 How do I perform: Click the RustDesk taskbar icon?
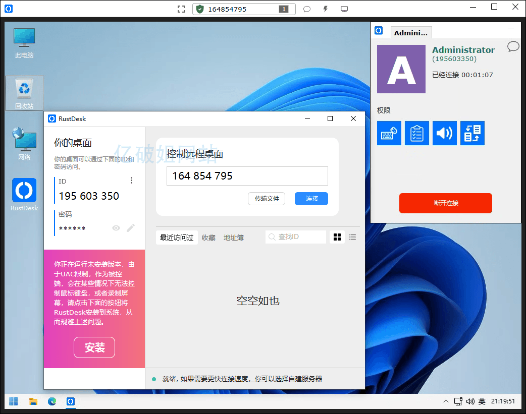click(x=71, y=401)
